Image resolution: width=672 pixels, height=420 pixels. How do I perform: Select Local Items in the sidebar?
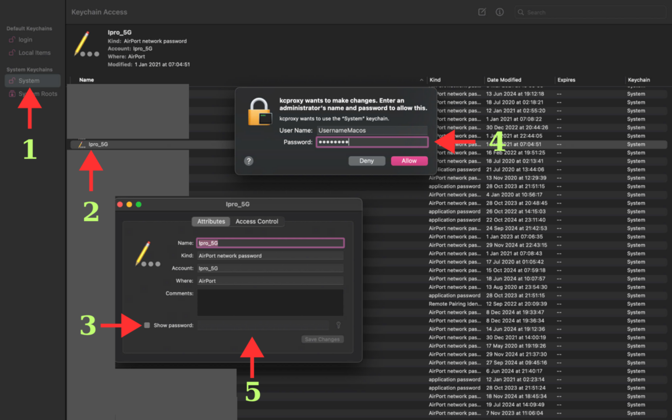[x=33, y=52]
